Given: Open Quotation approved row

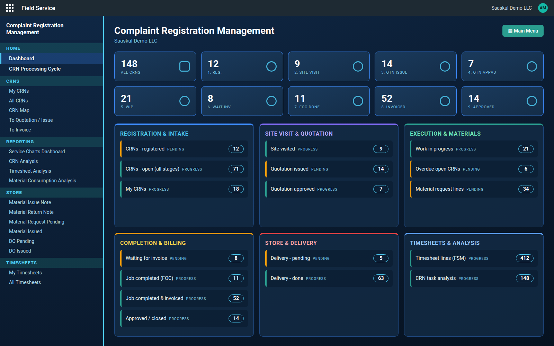Looking at the screenshot, I should click(x=329, y=189).
